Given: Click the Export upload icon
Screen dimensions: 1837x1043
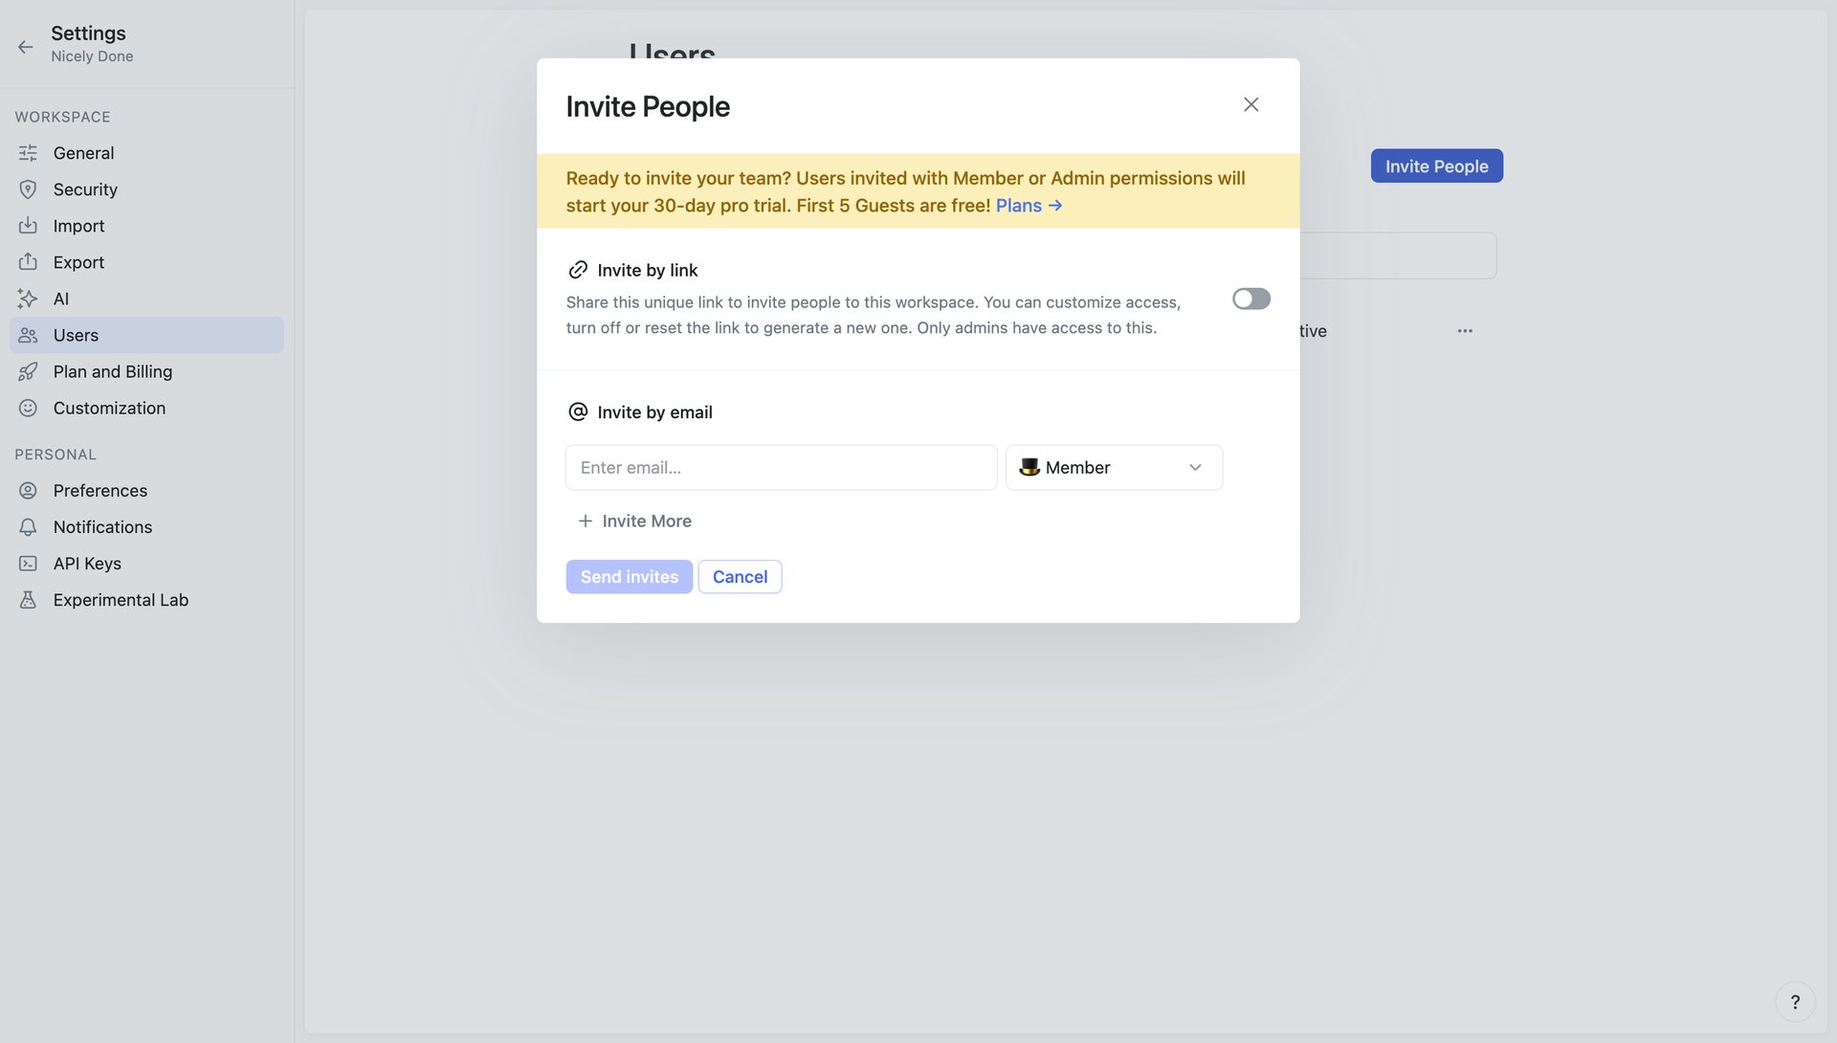Looking at the screenshot, I should point(28,262).
